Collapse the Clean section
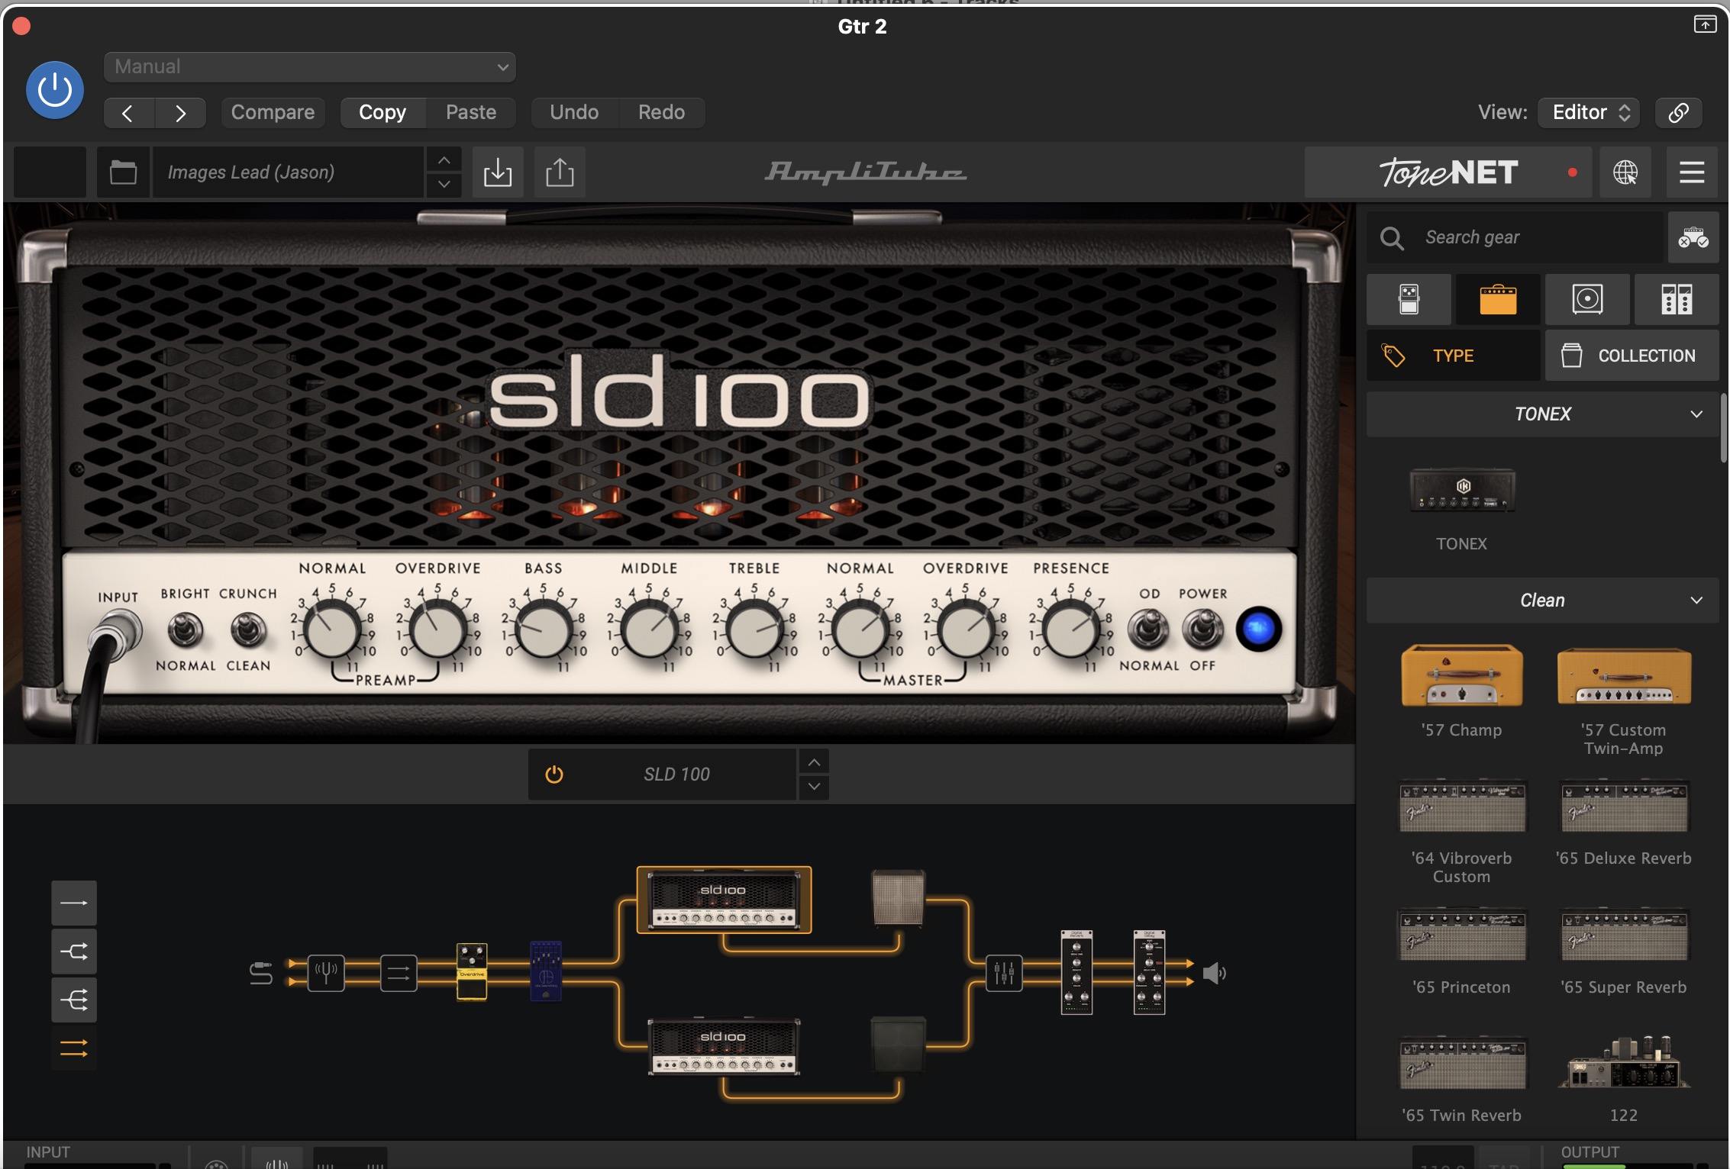Viewport: 1730px width, 1169px height. [1543, 601]
